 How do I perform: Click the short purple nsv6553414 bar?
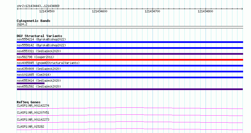point(30,83)
